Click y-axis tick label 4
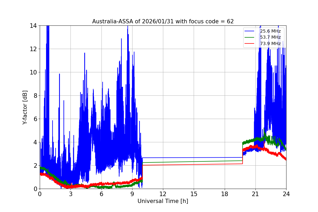The width and height of the screenshot is (318, 212). 35,142
